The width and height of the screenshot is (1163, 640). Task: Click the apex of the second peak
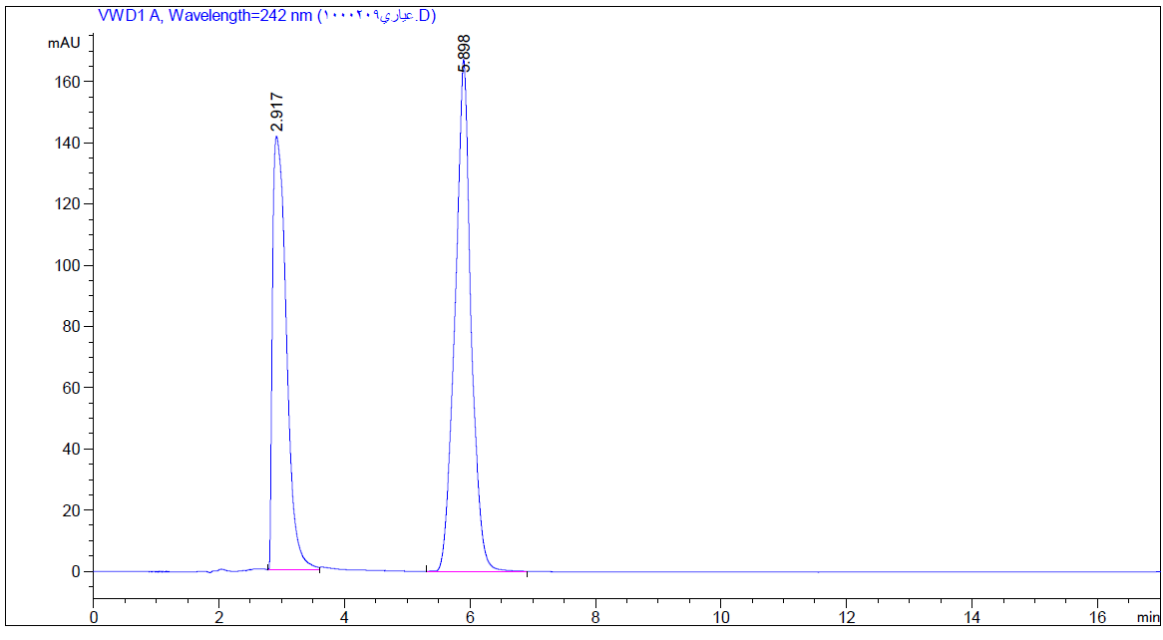click(x=464, y=73)
